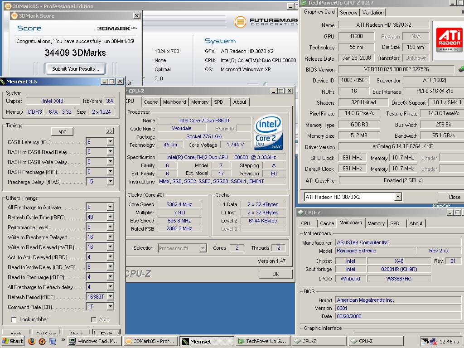
Task: Open Cache tab in front CPU-Z
Action: click(151, 102)
